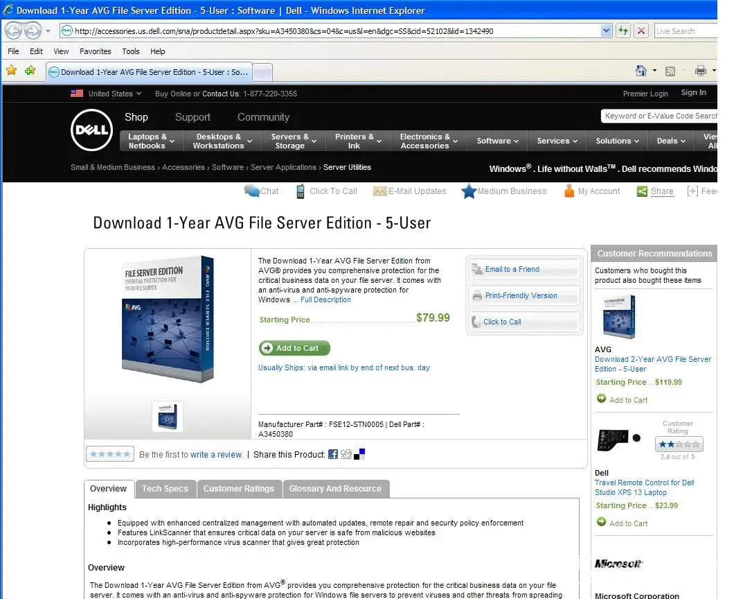The image size is (752, 599).
Task: Open the Full Description link
Action: click(325, 299)
